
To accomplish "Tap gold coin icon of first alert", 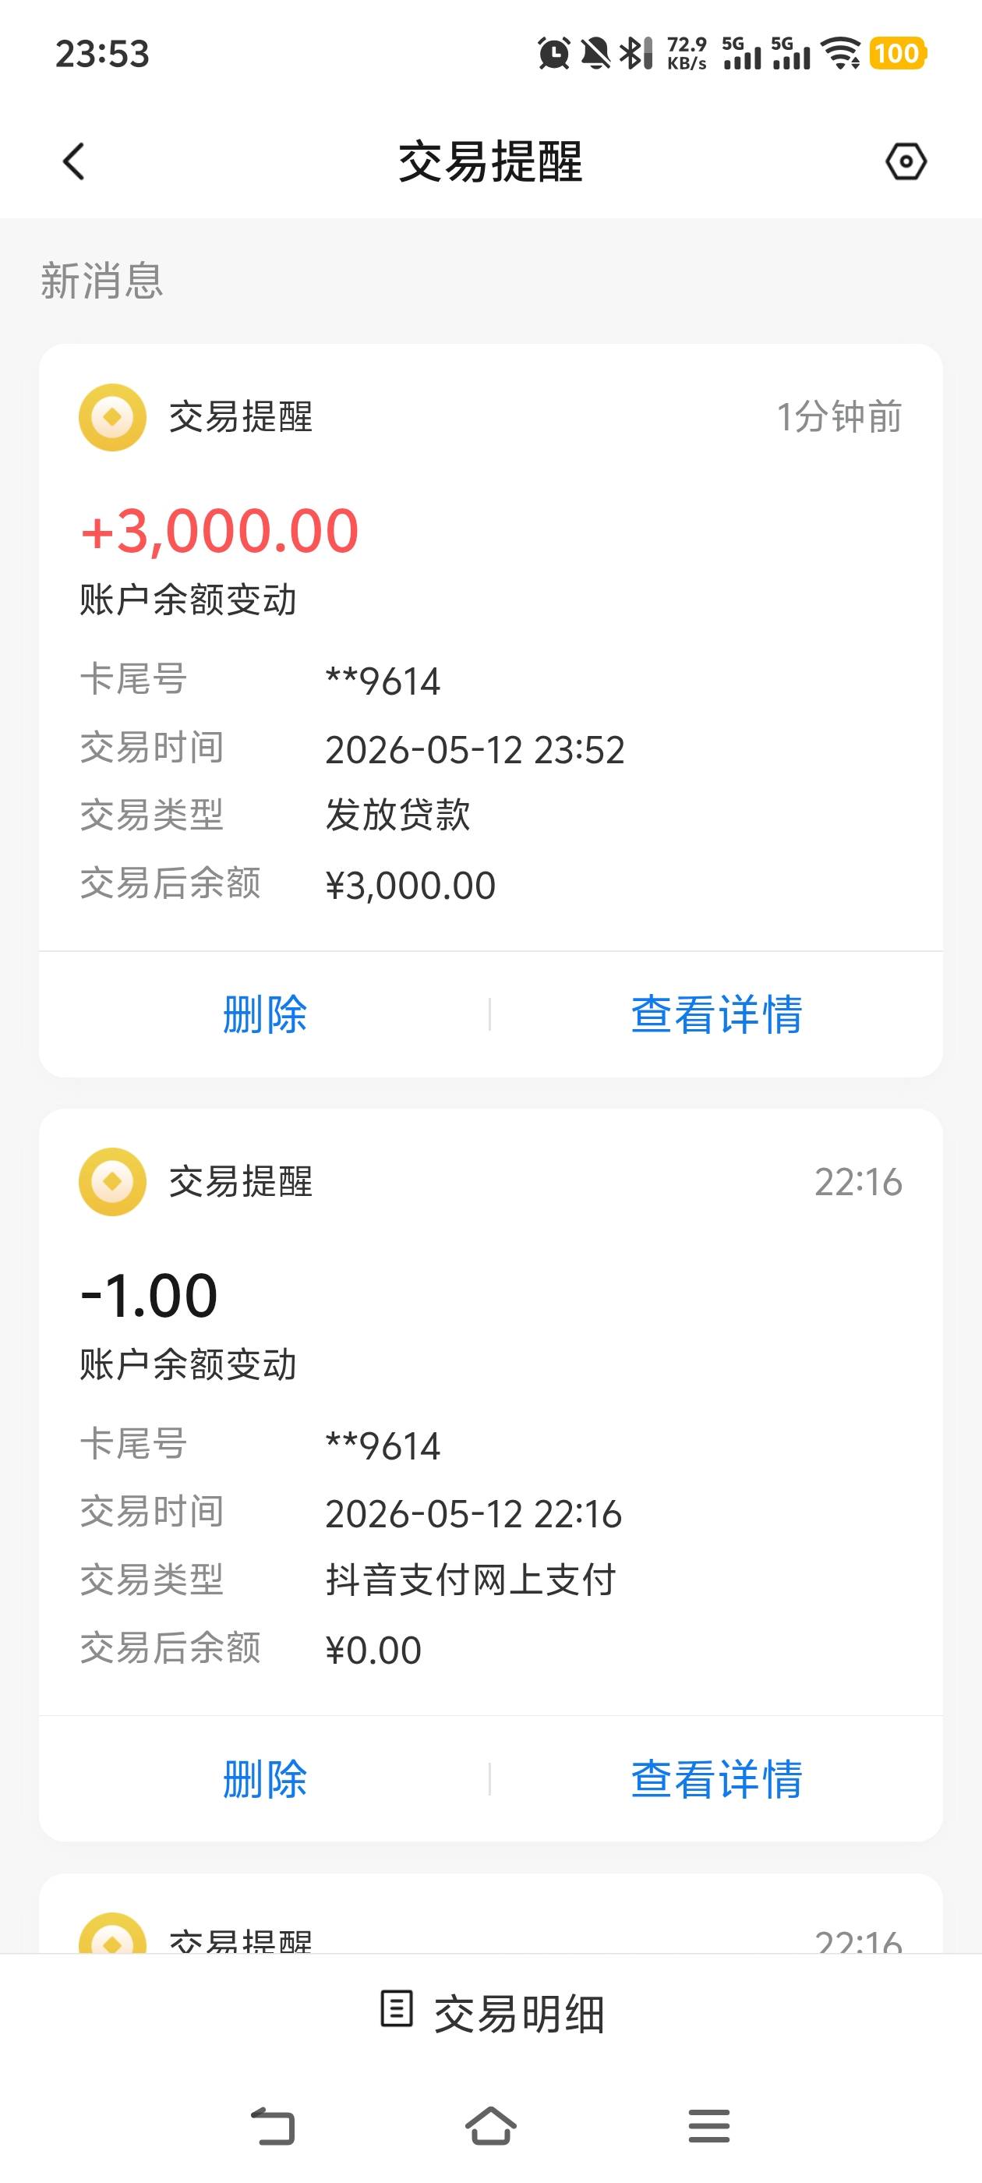I will point(113,417).
